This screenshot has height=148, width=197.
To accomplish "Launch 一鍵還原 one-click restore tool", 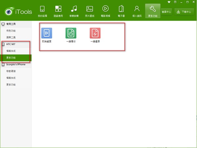I will pos(95,35).
